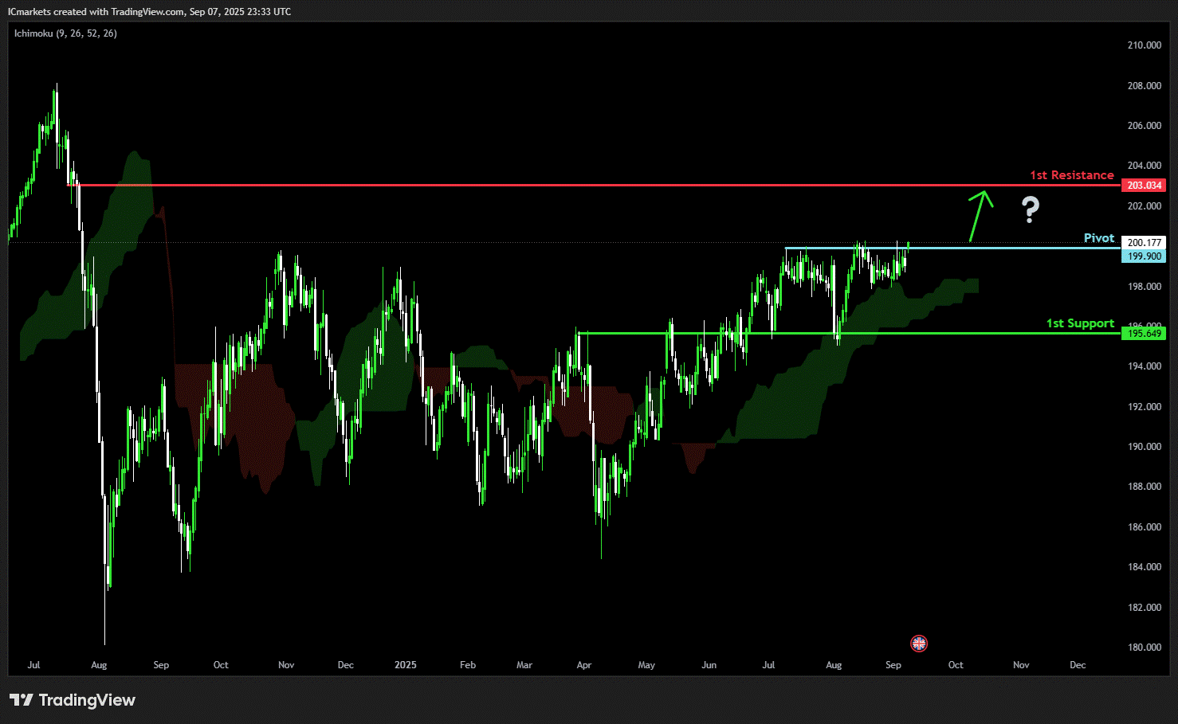Click the Aug label left of 2025
Image resolution: width=1178 pixels, height=724 pixels.
coord(99,665)
